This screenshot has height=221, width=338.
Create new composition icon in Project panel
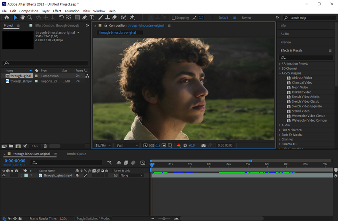[18, 146]
